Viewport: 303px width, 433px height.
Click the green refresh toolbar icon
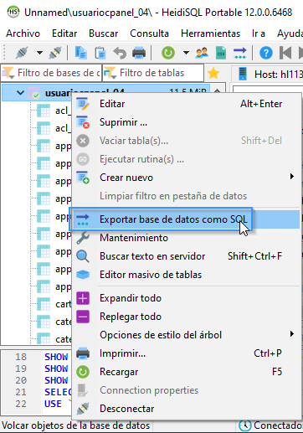coord(168,53)
